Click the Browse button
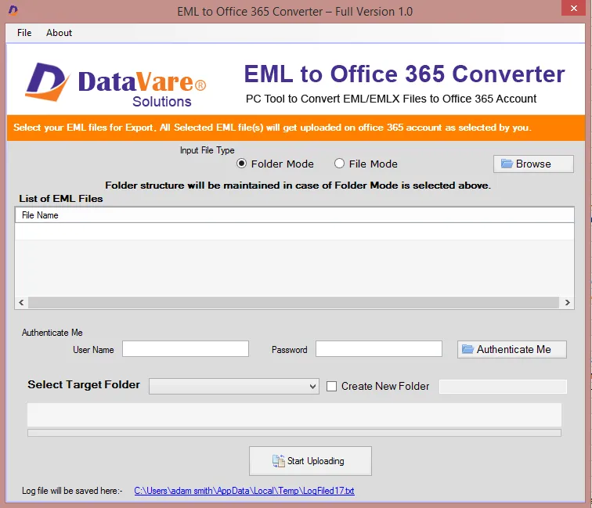The image size is (592, 508). pos(533,164)
